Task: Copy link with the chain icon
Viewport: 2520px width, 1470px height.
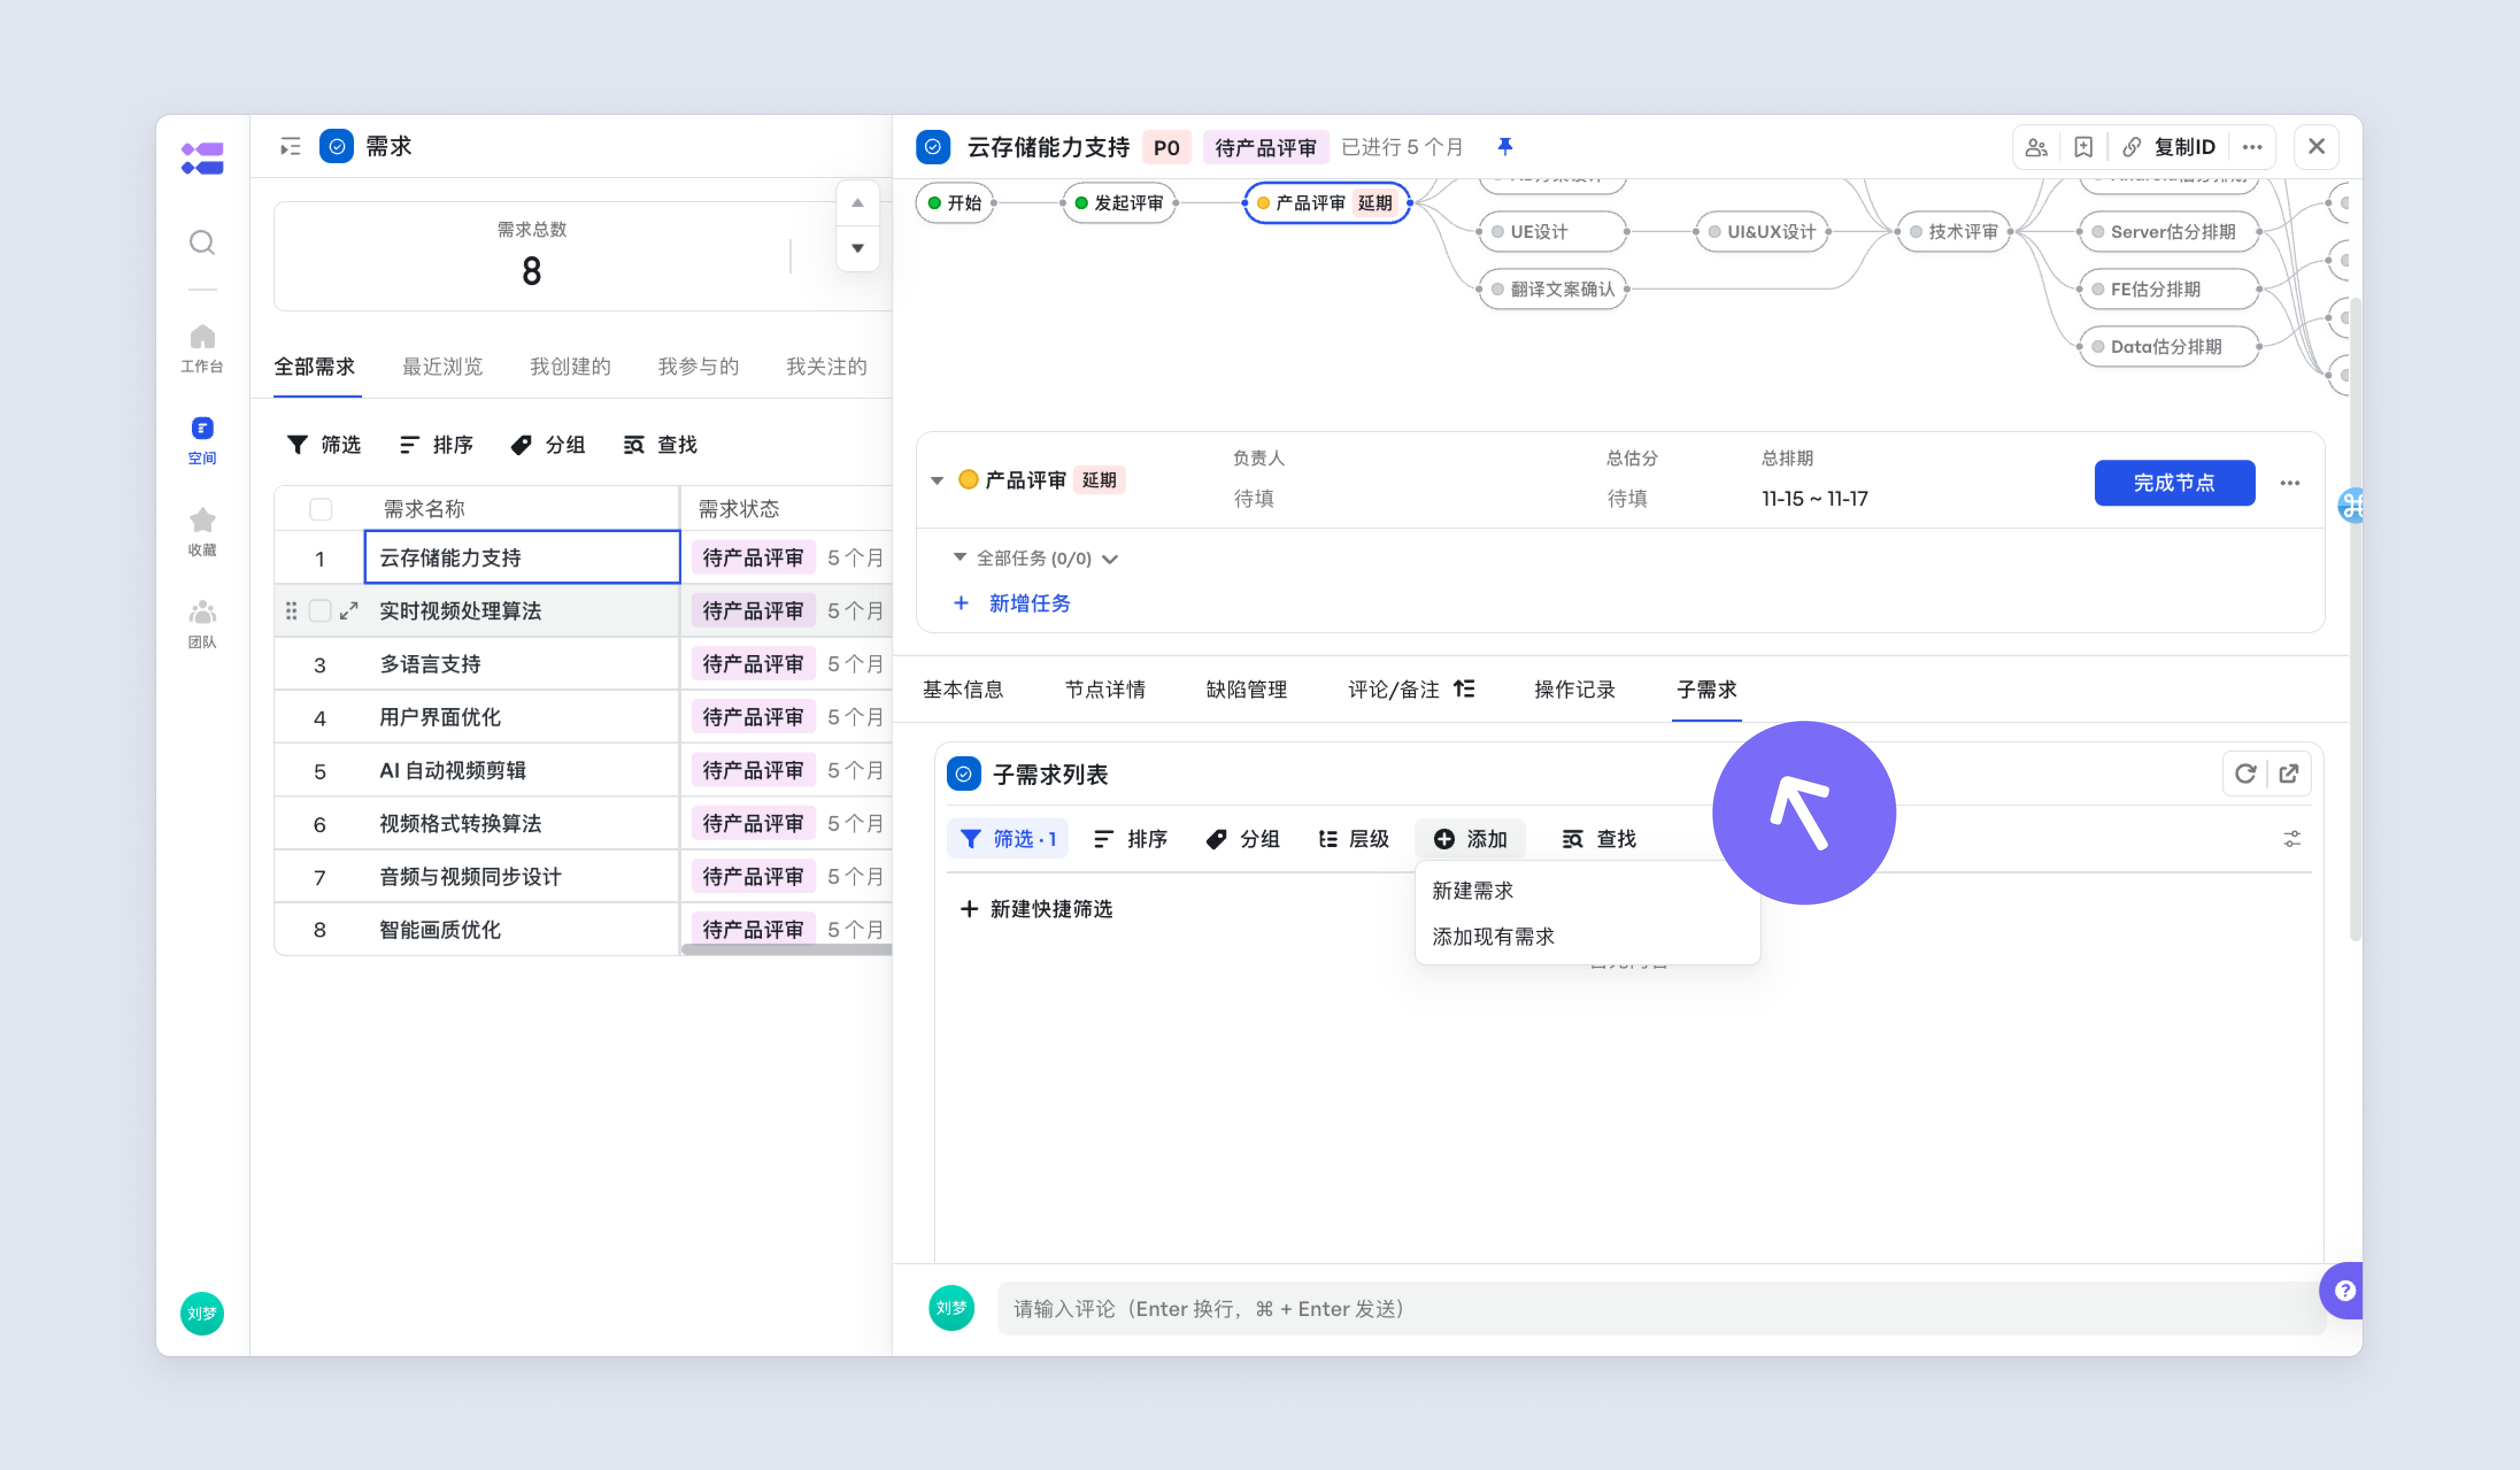Action: (x=2132, y=147)
